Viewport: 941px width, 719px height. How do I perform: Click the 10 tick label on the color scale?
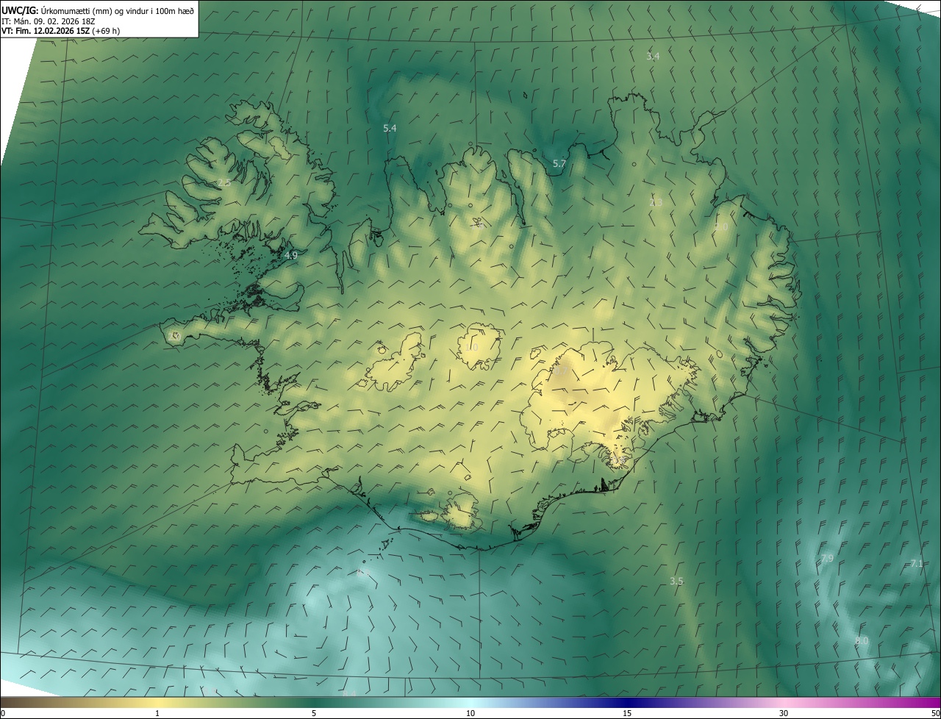[x=470, y=713]
